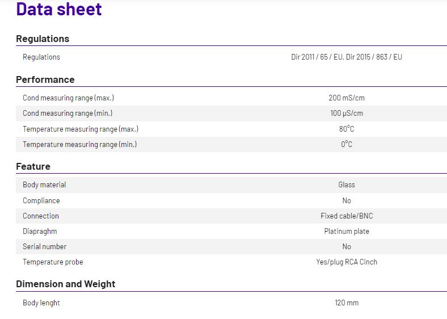Click the Data sheet page title
The height and width of the screenshot is (319, 447).
[x=59, y=10]
